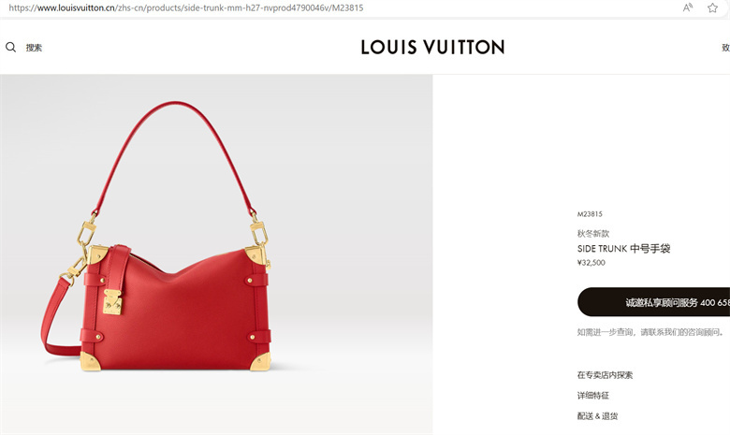Click the SIDE TRUNK 中号手袋 title
This screenshot has height=435, width=730.
click(x=623, y=249)
